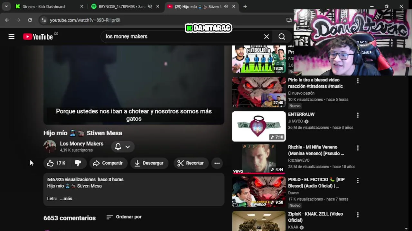This screenshot has width=412, height=231.
Task: Open Dawer channel link
Action: 294,193
